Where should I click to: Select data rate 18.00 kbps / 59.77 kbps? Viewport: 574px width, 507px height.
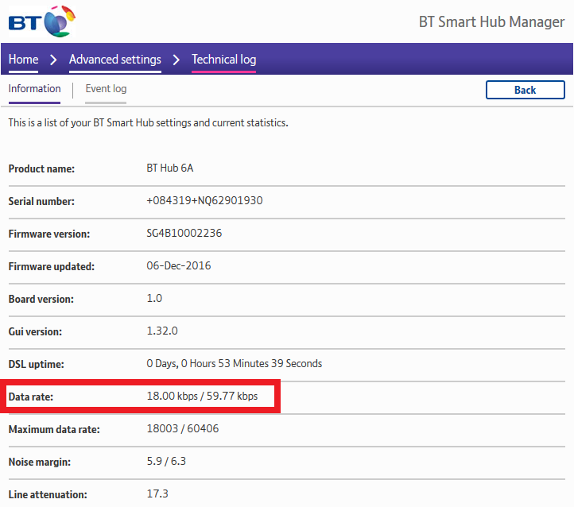pyautogui.click(x=202, y=396)
